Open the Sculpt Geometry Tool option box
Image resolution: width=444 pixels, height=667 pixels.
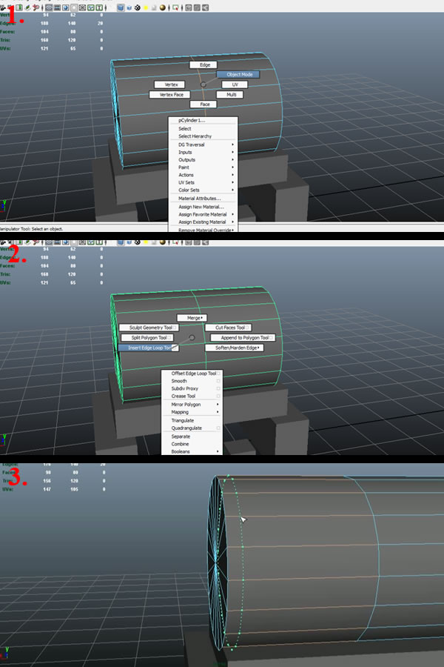point(175,328)
